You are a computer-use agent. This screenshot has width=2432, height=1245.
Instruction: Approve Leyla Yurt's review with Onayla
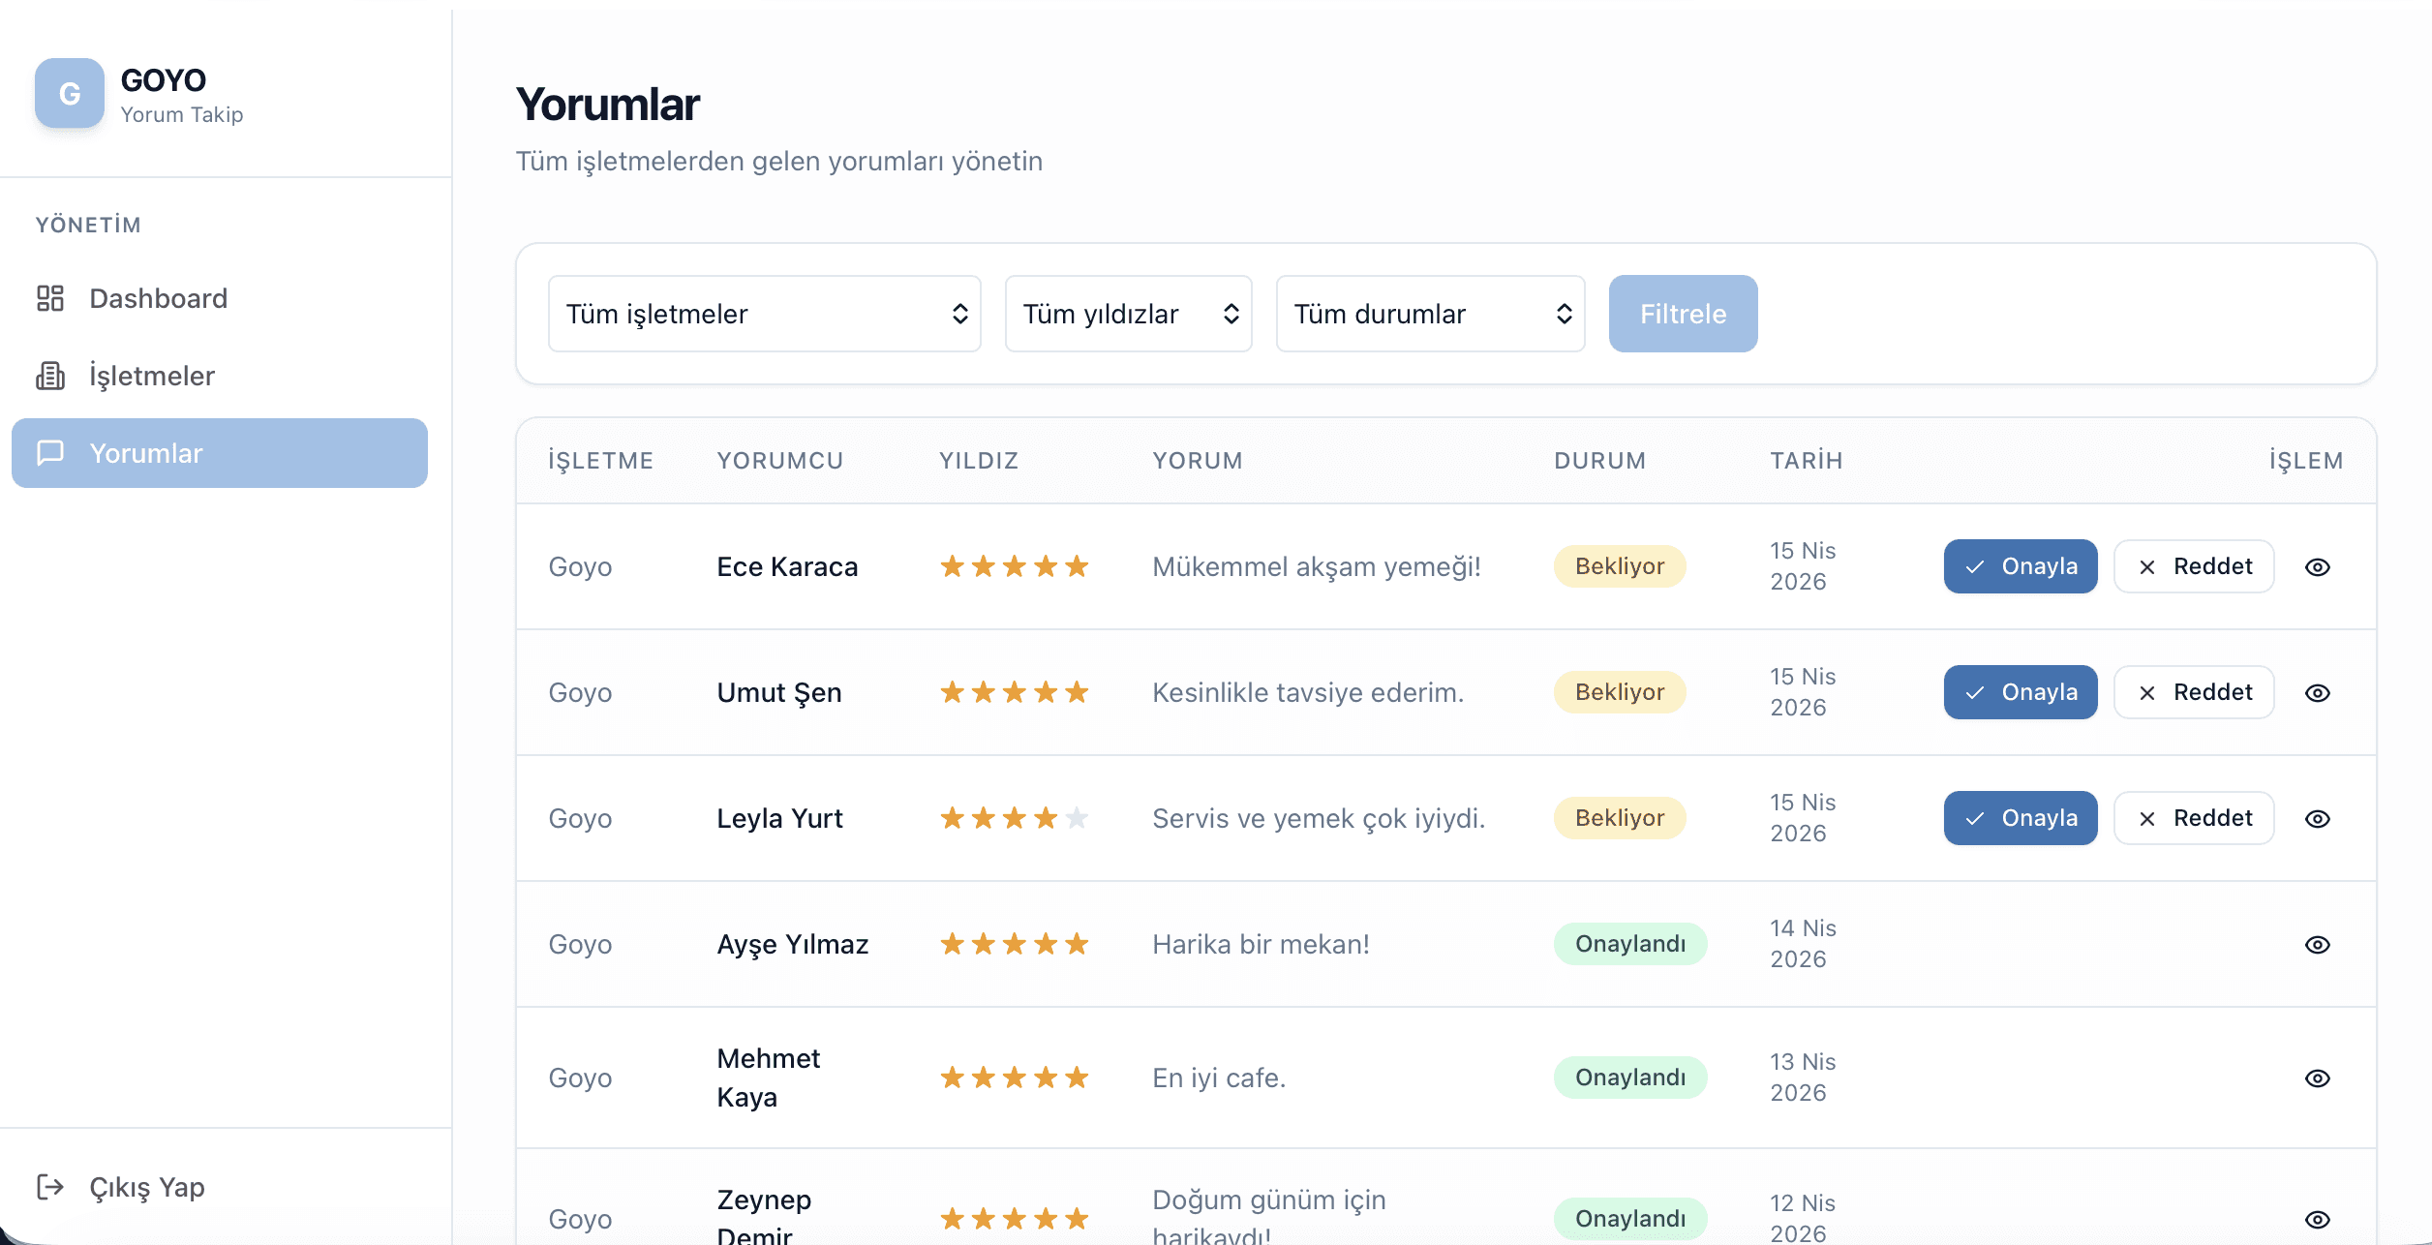point(2020,817)
